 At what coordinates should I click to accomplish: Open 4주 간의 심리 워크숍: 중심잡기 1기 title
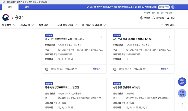(132, 39)
